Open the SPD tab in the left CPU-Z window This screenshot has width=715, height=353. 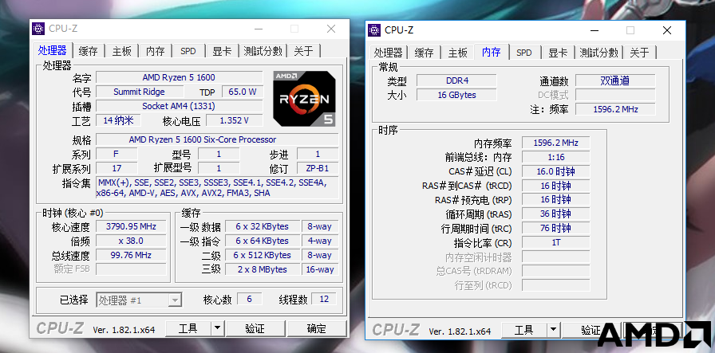[188, 51]
